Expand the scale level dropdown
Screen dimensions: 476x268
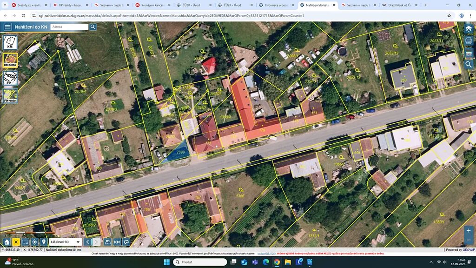click(65, 242)
